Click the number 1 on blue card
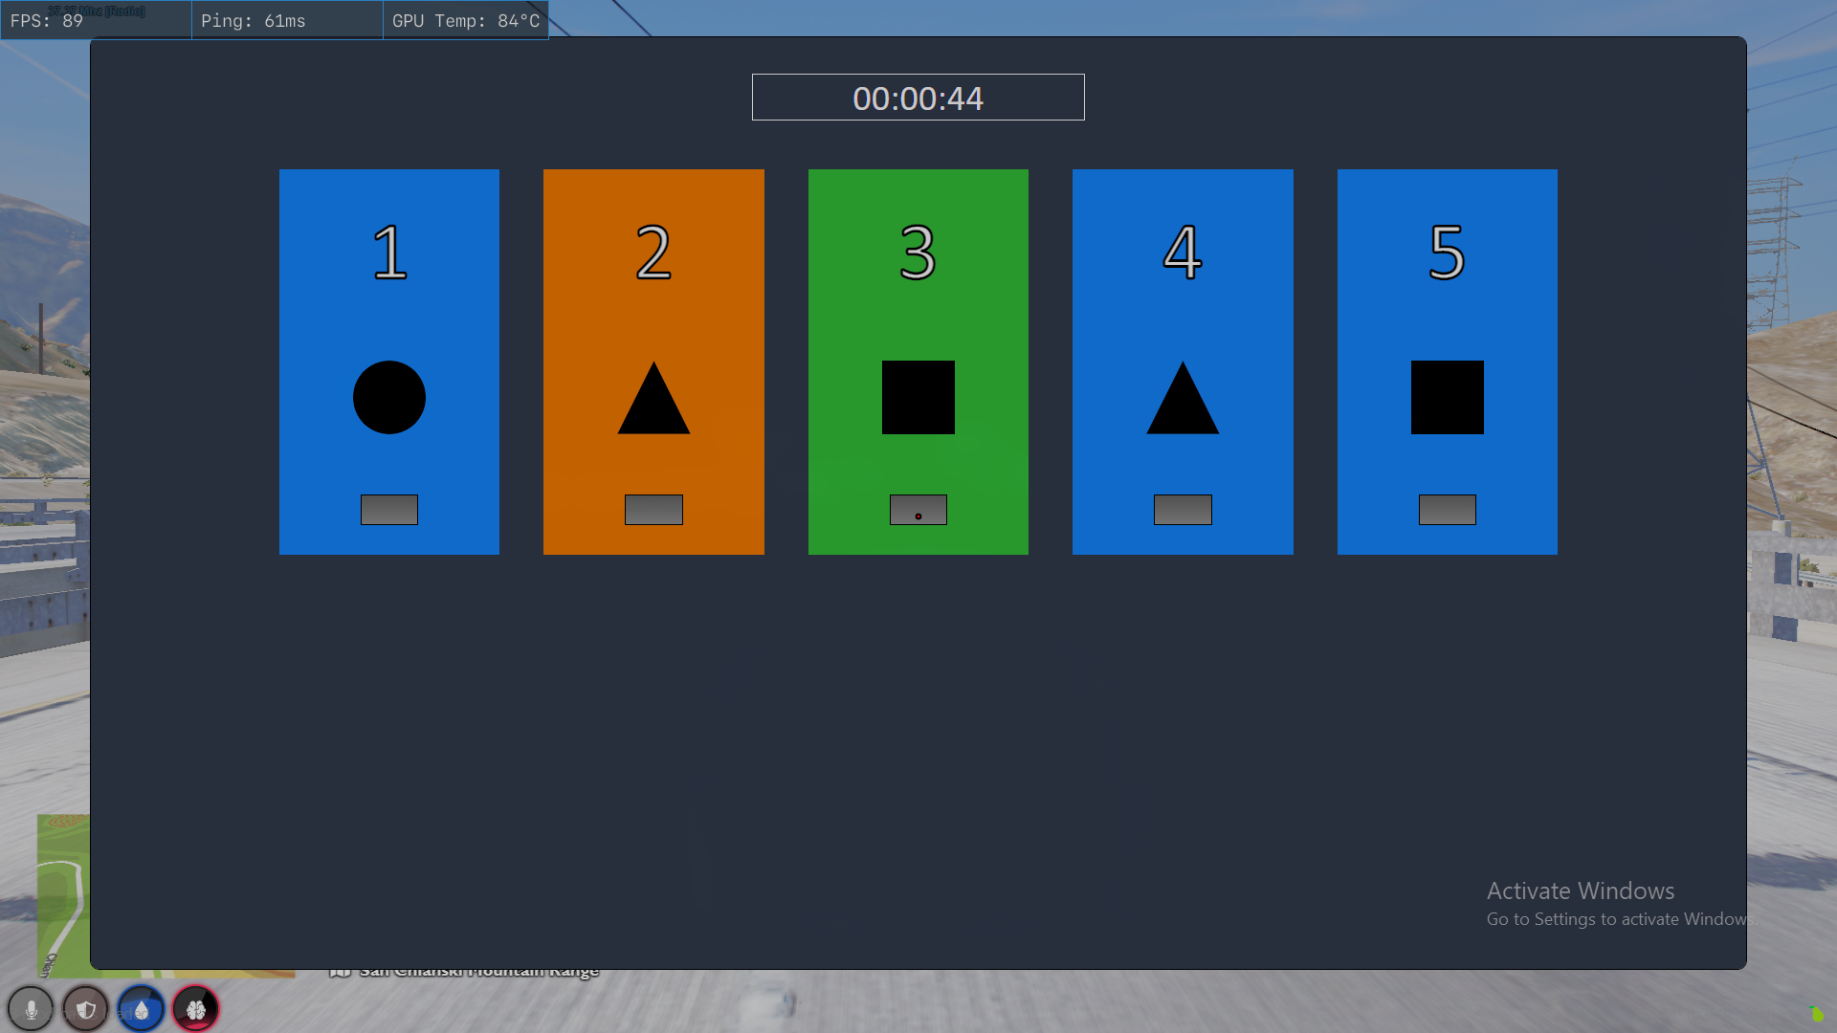1837x1033 pixels. tap(389, 253)
